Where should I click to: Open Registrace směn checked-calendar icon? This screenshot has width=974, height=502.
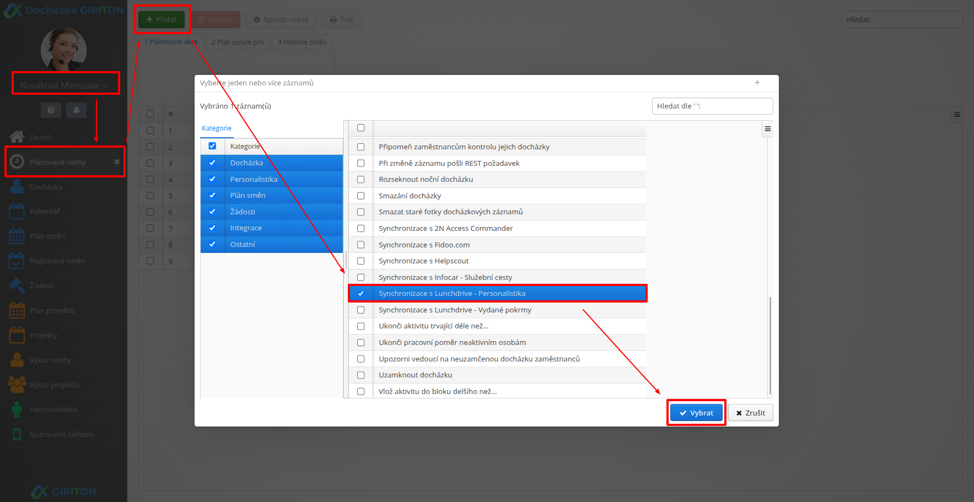(17, 261)
